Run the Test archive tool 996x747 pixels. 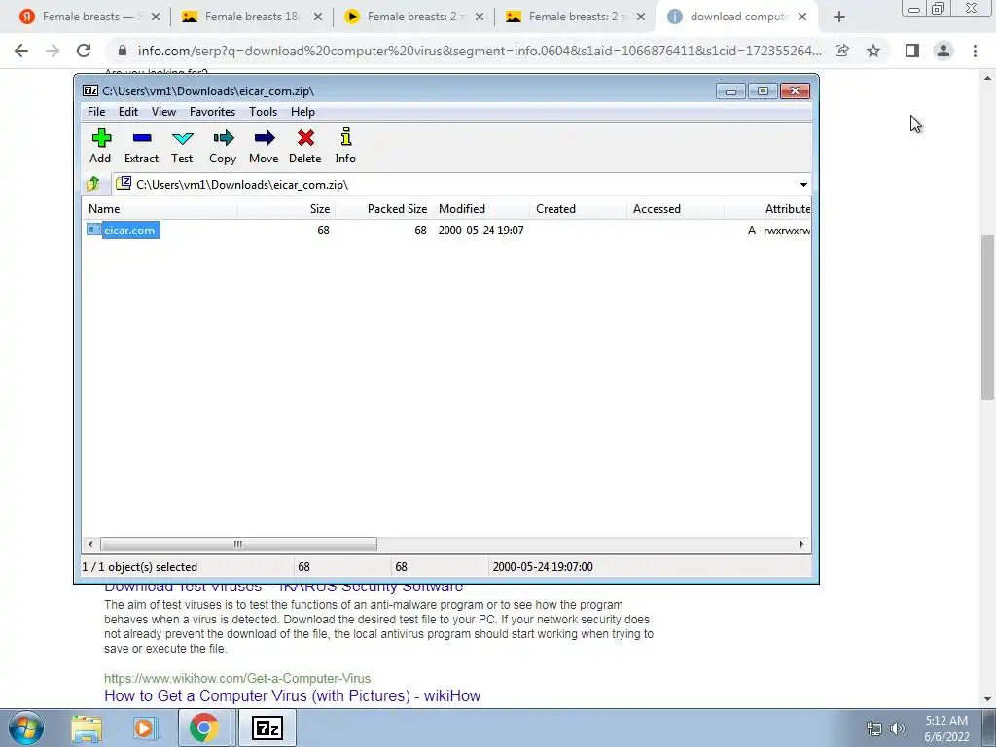pyautogui.click(x=182, y=146)
